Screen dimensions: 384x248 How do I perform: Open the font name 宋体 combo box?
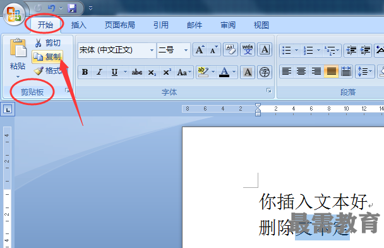[117, 50]
